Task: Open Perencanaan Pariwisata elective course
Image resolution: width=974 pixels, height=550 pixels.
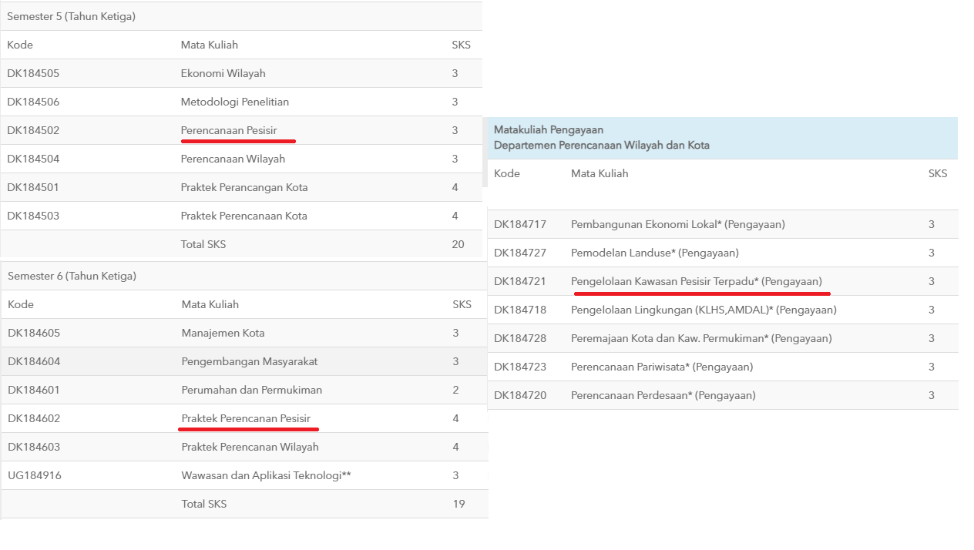Action: click(661, 367)
